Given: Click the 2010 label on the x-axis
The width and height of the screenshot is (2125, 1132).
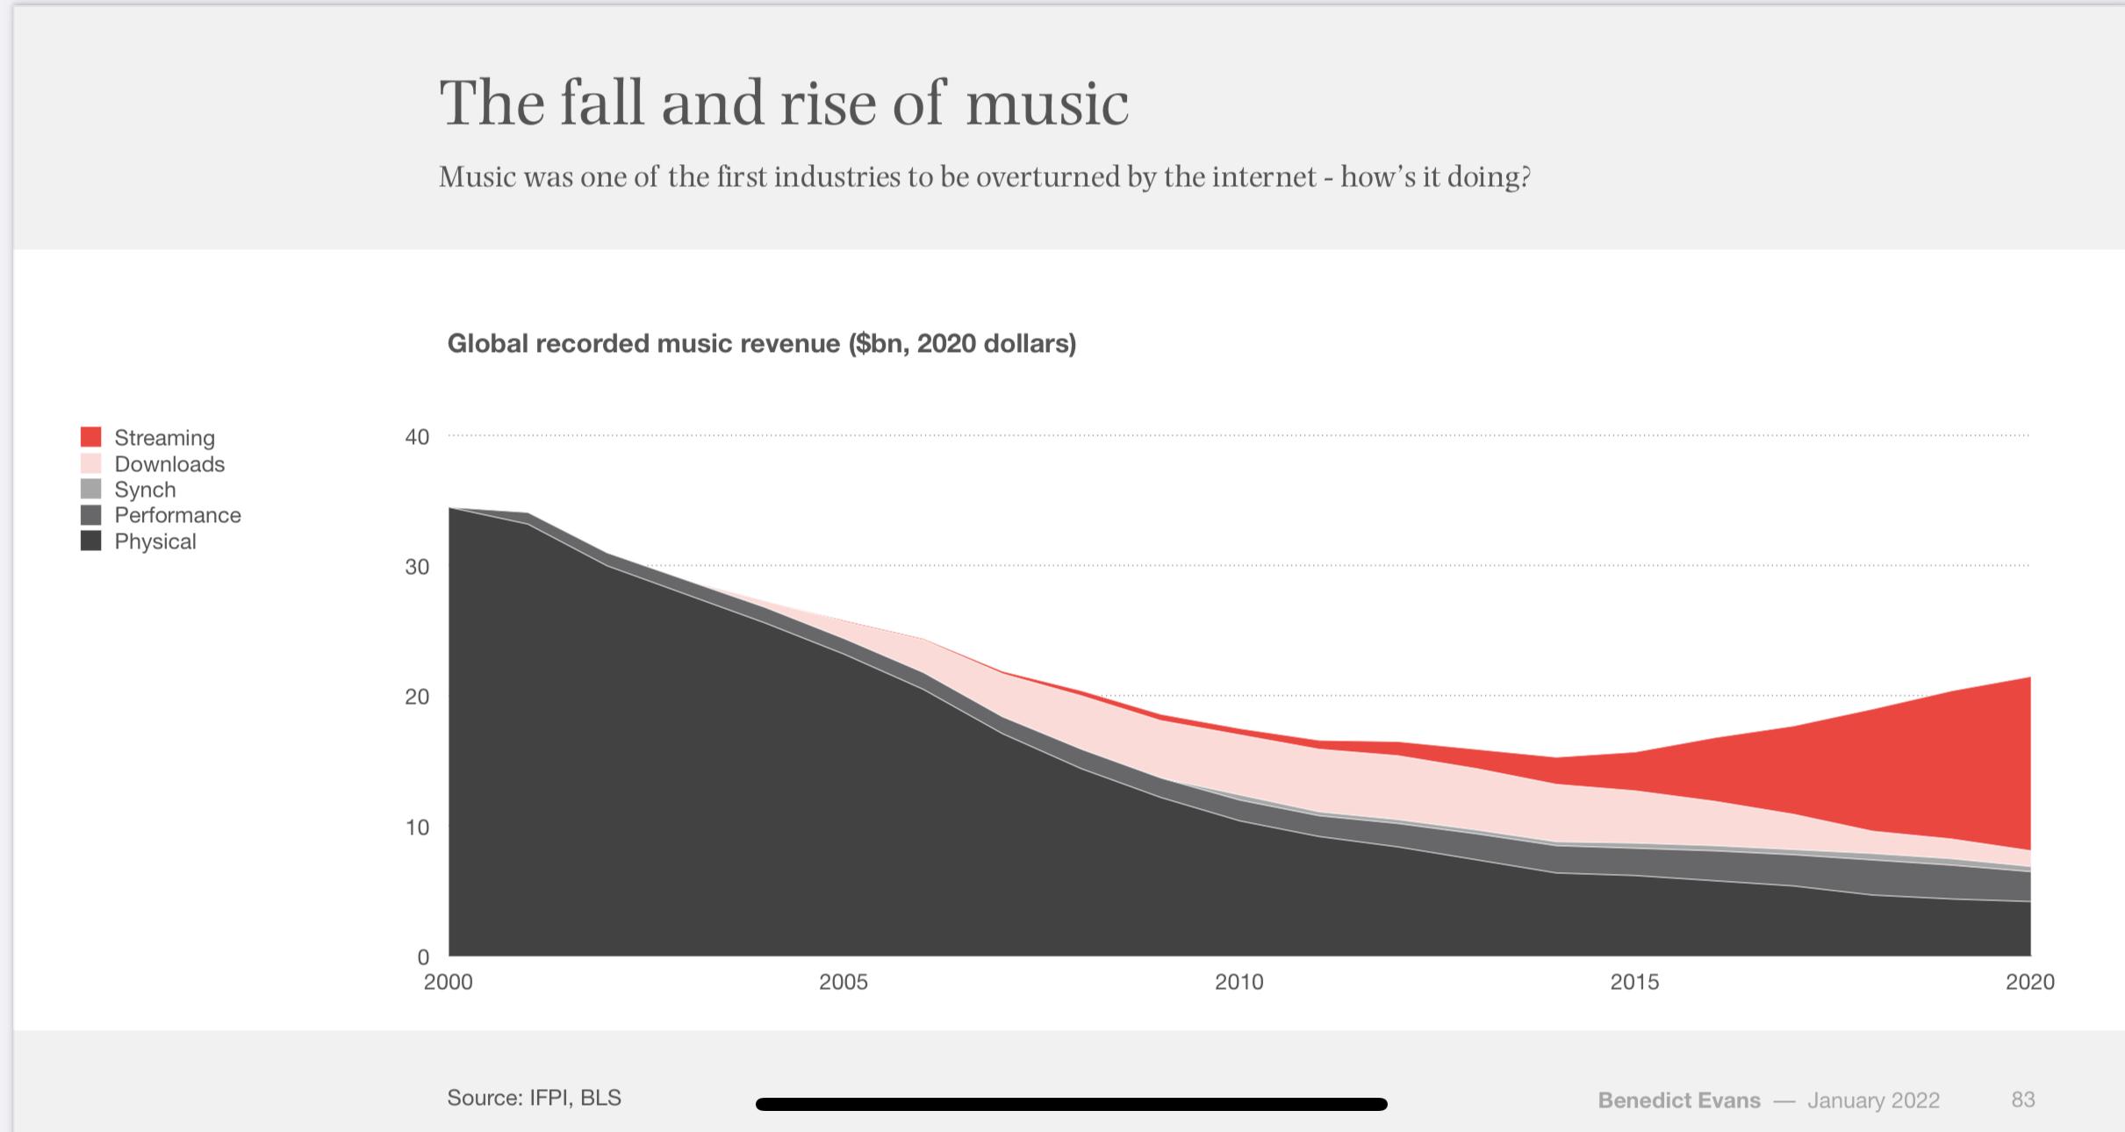Looking at the screenshot, I should 1238,982.
